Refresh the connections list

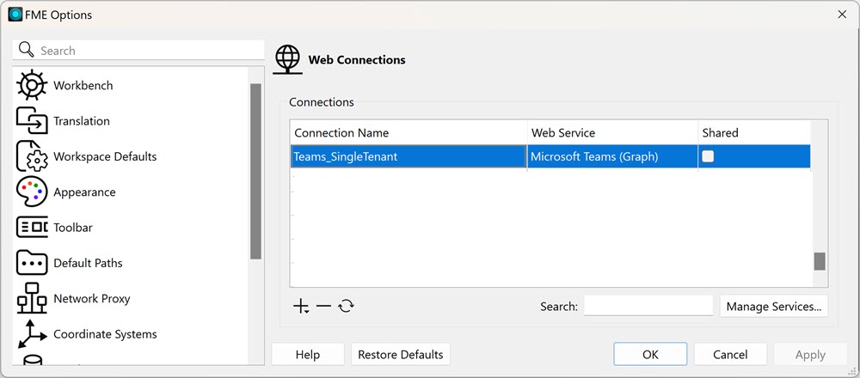[346, 306]
